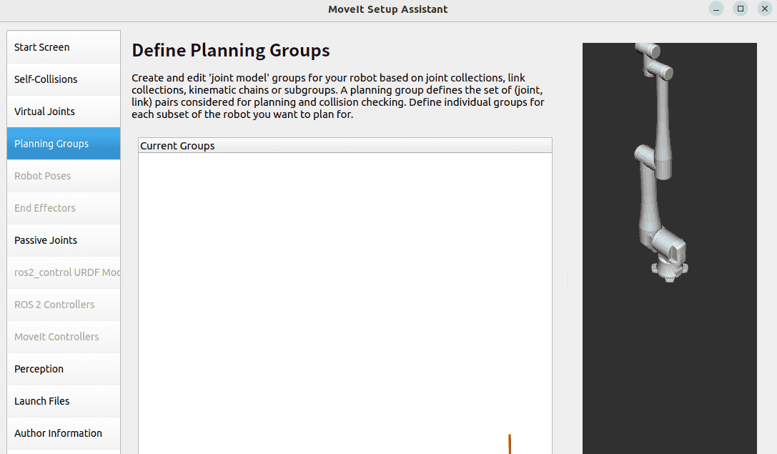Open the Robot Poses step
Viewport: 777px width, 454px height.
[64, 176]
